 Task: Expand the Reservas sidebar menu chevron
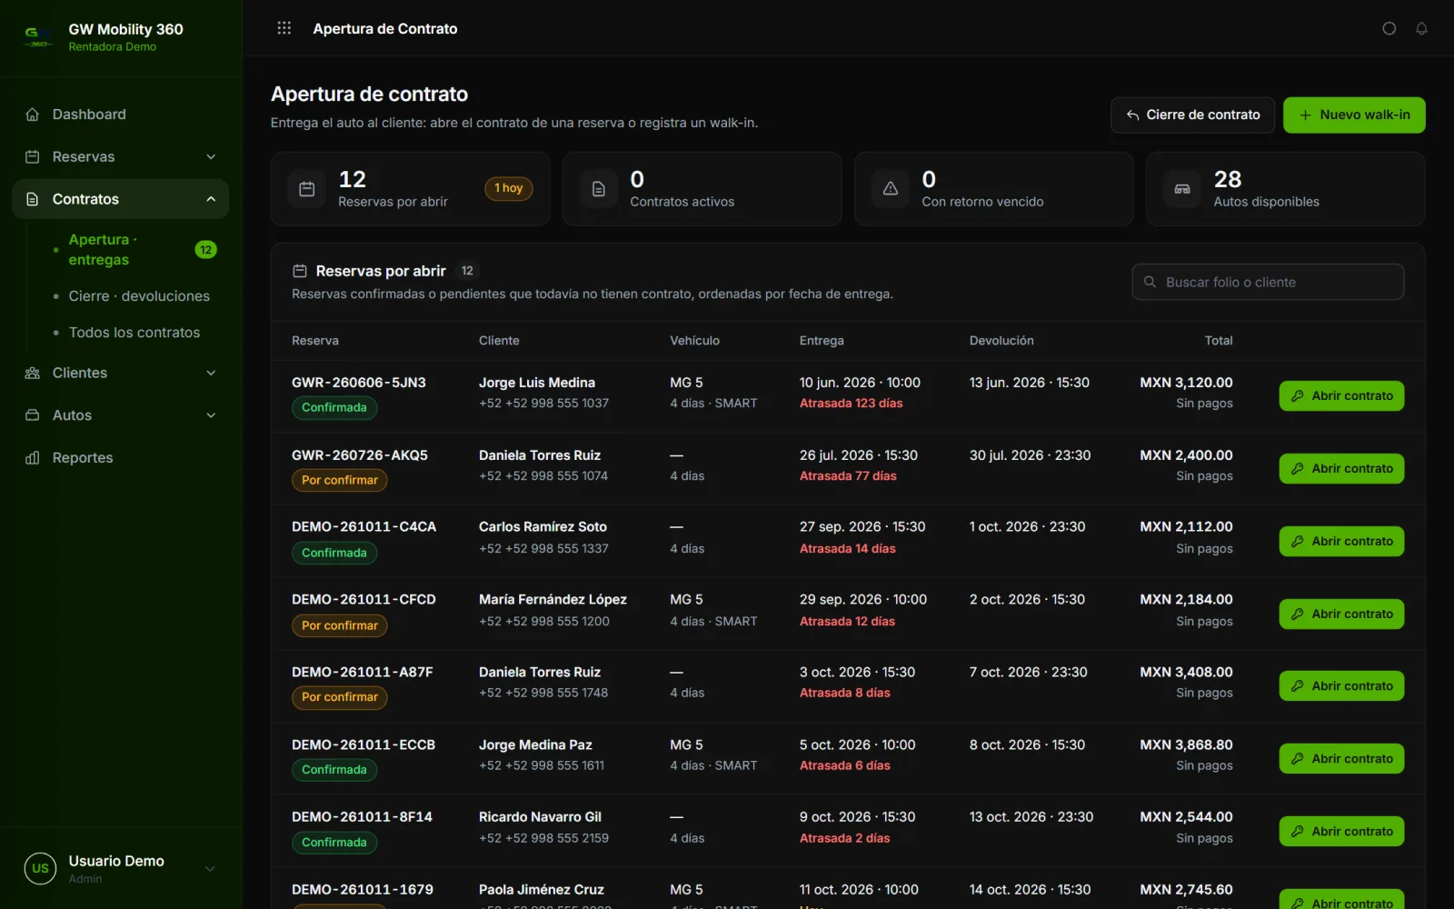211,156
